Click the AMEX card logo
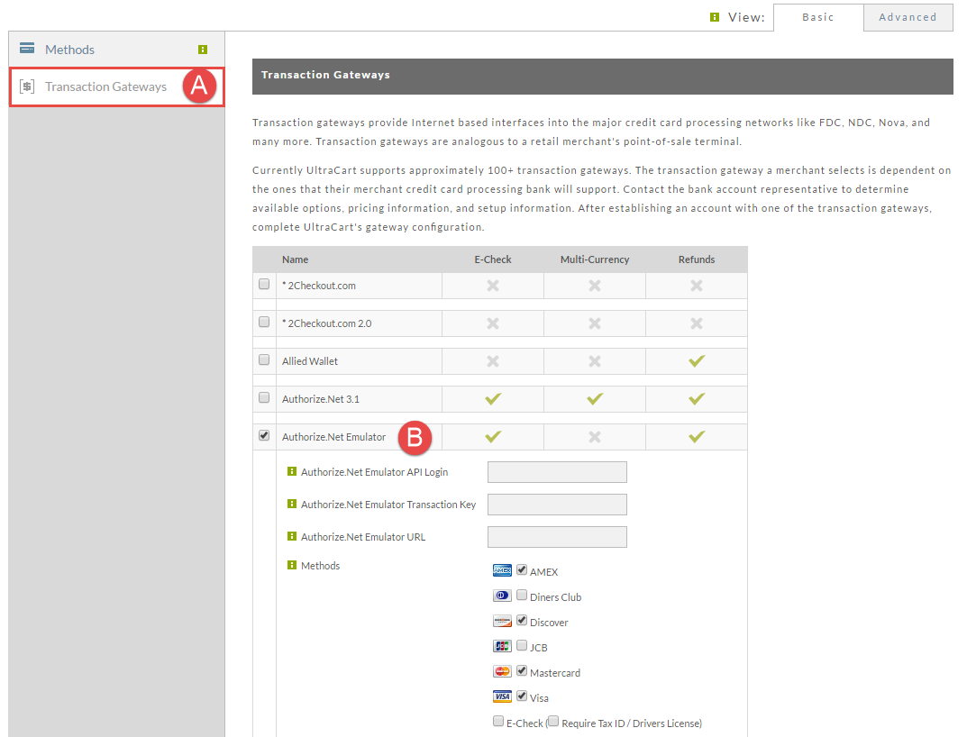 502,570
